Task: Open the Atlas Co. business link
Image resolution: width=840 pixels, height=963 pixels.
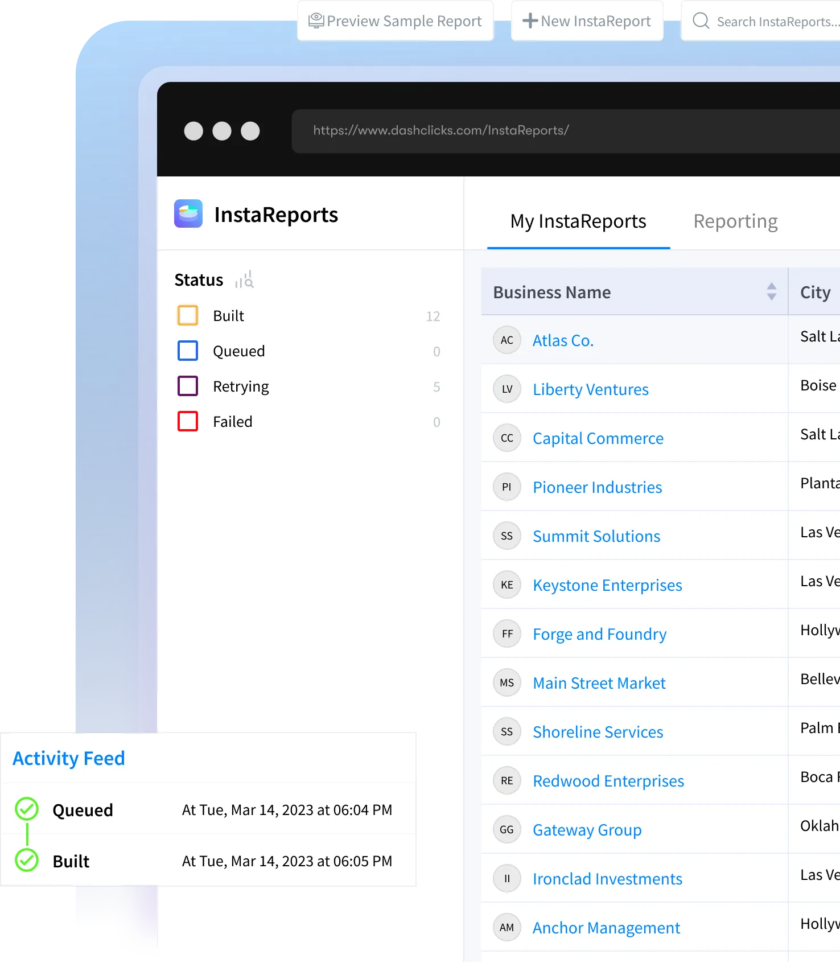Action: point(563,340)
